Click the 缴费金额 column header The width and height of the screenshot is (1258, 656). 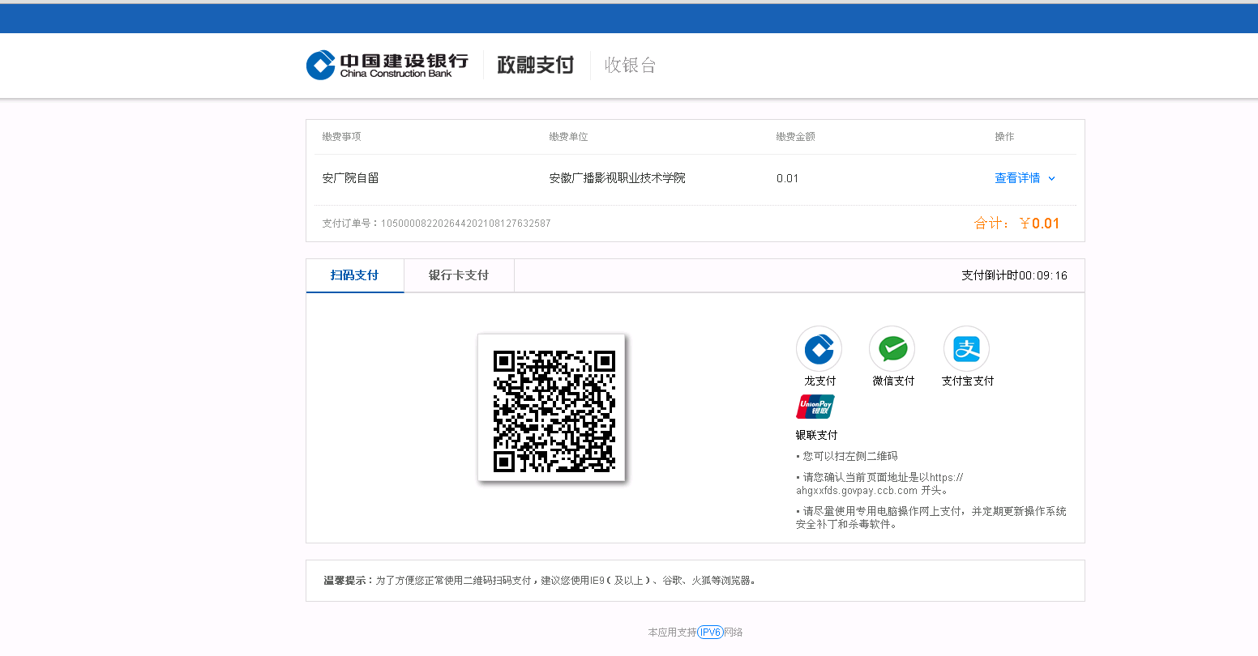(x=795, y=137)
